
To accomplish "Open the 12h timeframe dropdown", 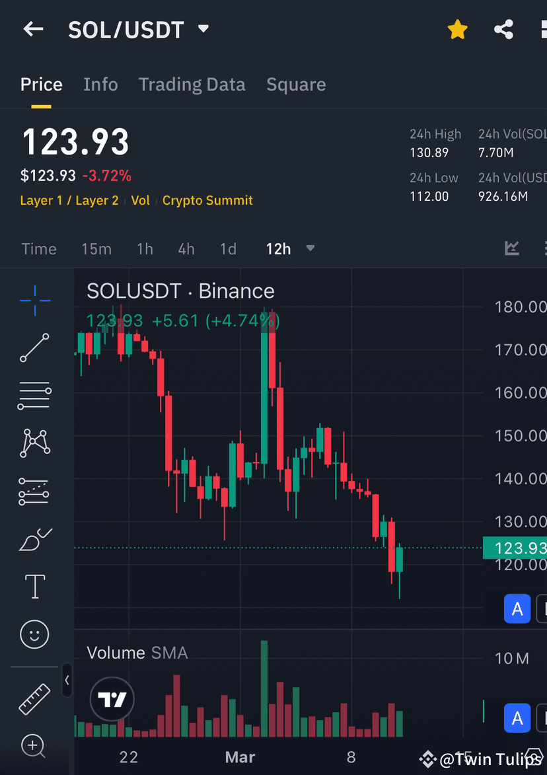I will point(289,249).
